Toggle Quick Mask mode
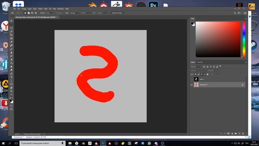Image resolution: width=259 pixels, height=146 pixels. click(x=11, y=105)
